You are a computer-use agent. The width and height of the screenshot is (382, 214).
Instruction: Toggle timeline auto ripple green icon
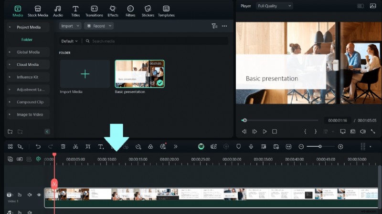coord(38,159)
